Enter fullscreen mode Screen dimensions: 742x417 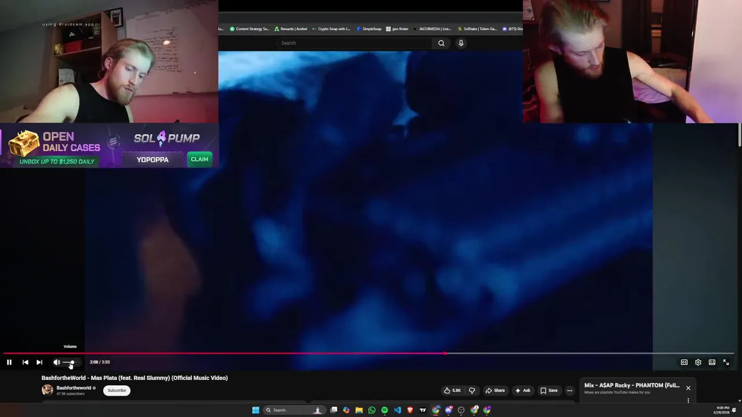coord(726,362)
